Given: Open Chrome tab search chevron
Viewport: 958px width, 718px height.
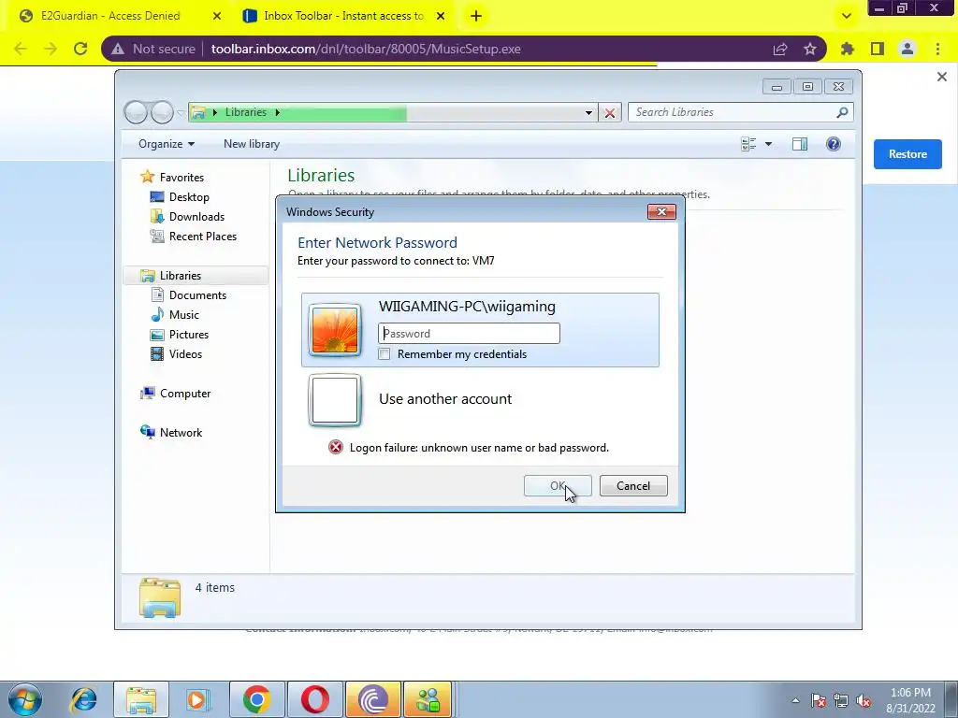Looking at the screenshot, I should pyautogui.click(x=846, y=17).
